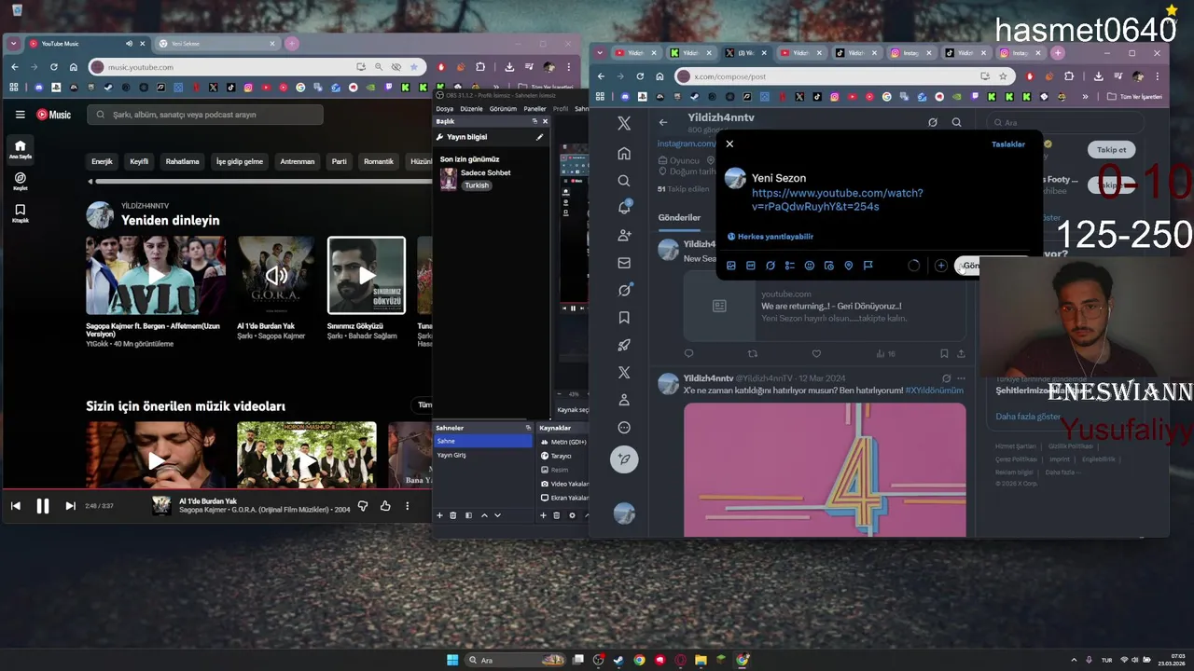Pause the song in YouTube Music player
The width and height of the screenshot is (1194, 671).
click(43, 506)
